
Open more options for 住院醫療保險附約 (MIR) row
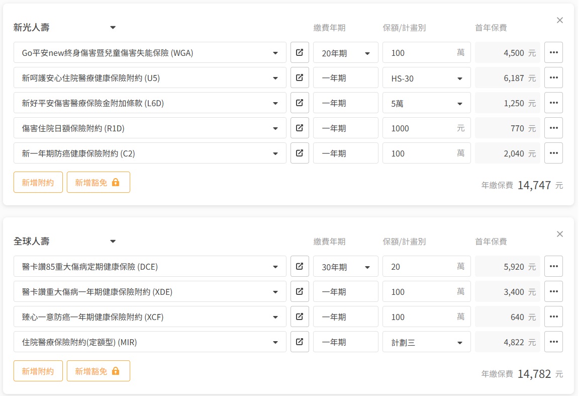click(x=553, y=342)
